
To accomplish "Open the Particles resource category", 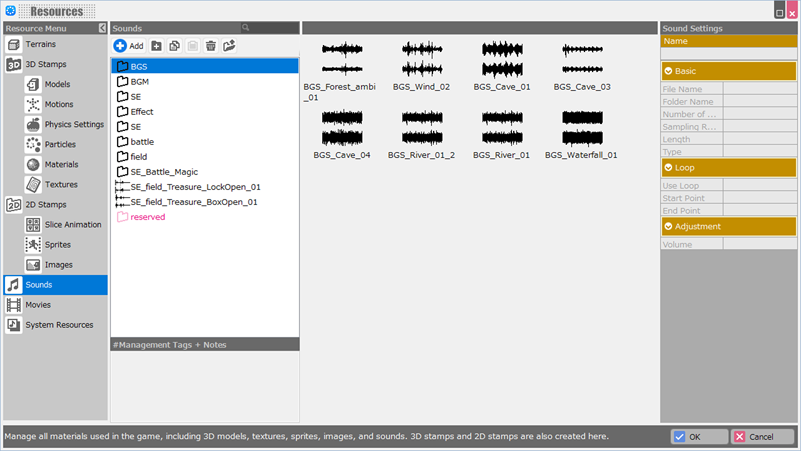I will tap(59, 145).
